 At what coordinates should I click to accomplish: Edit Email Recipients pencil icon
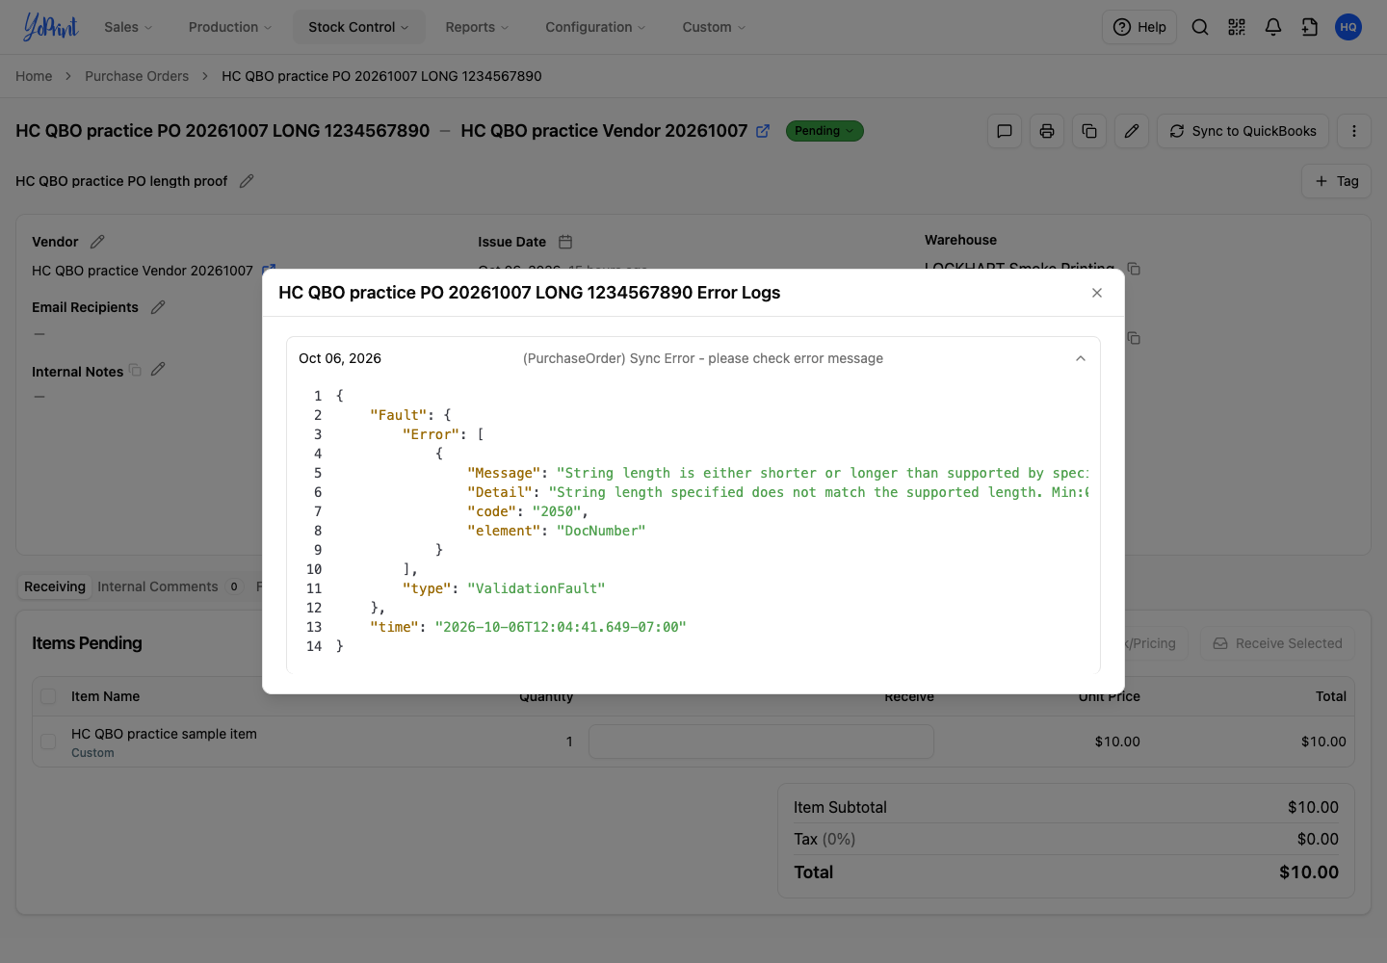158,307
